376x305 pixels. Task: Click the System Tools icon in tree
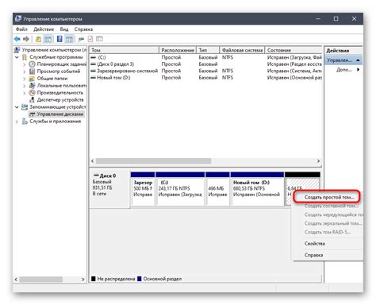tap(25, 57)
